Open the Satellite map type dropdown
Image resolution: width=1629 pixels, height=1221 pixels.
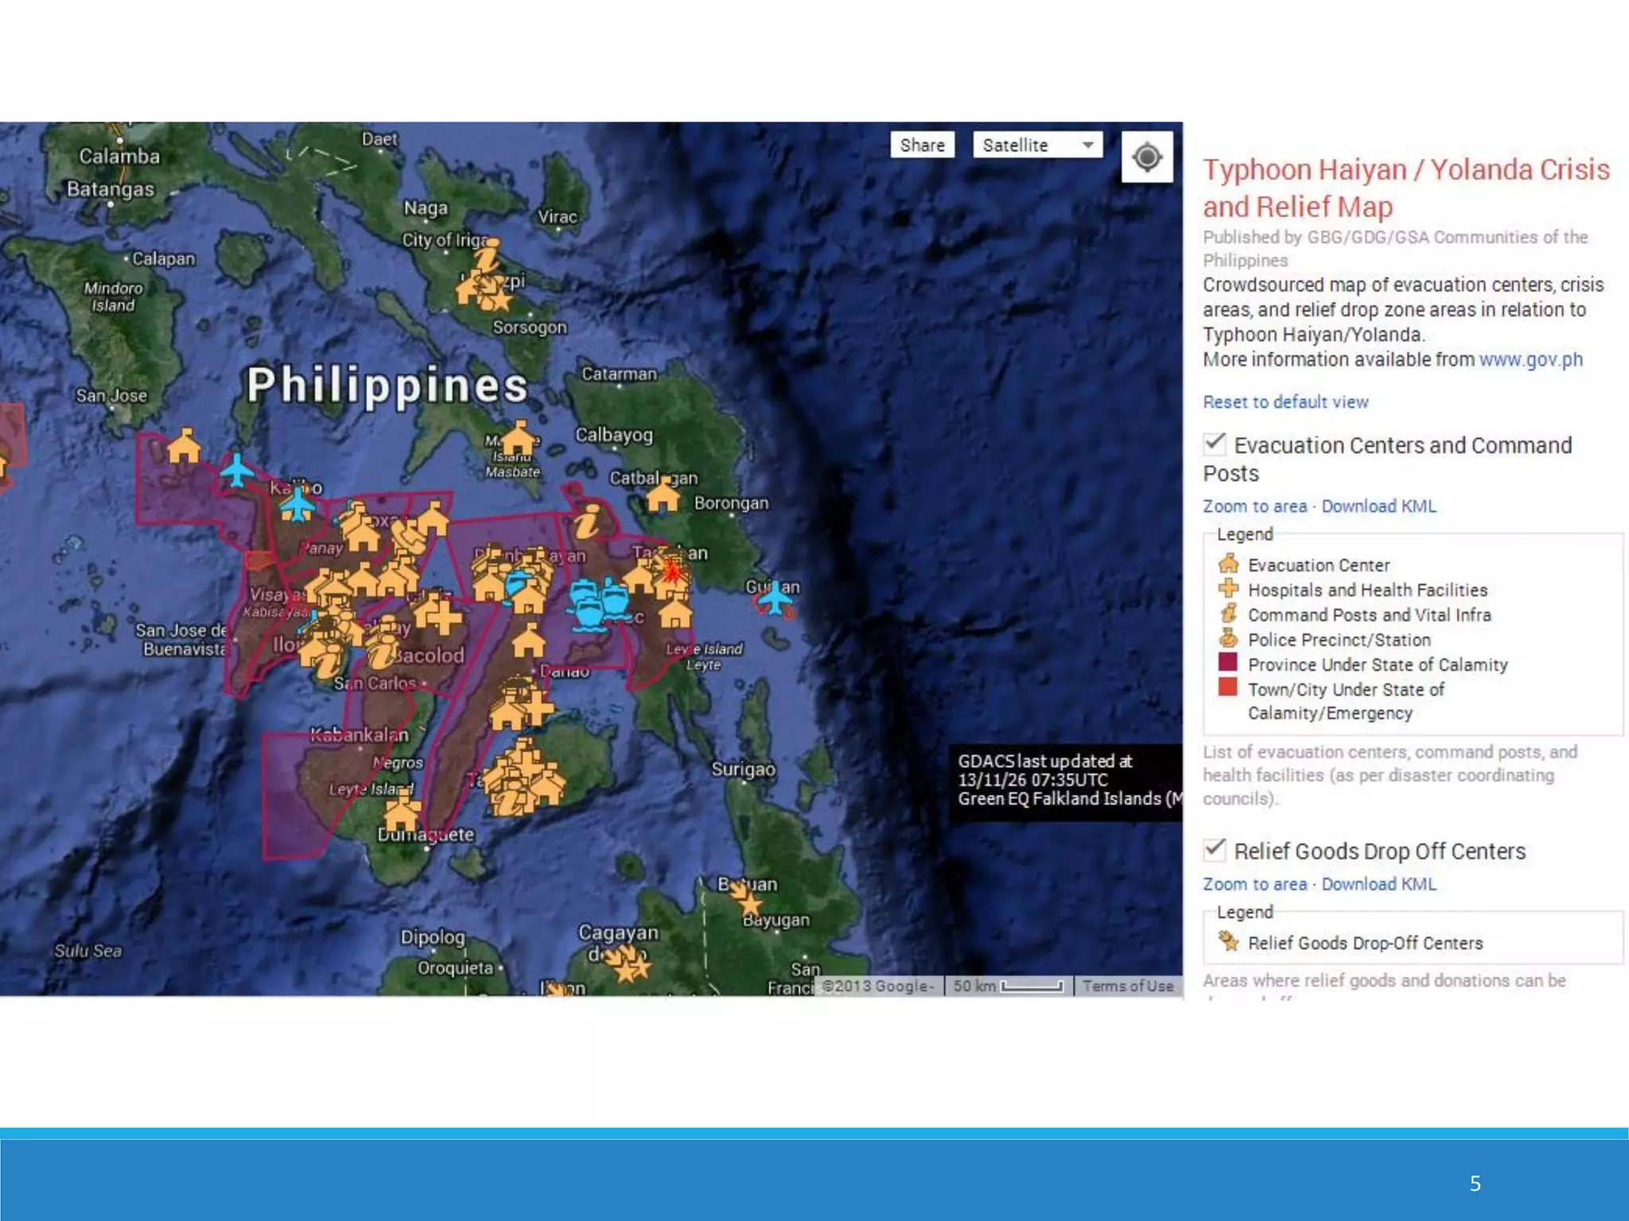[x=1037, y=145]
